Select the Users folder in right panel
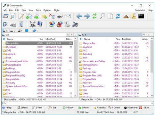 (x=114, y=93)
